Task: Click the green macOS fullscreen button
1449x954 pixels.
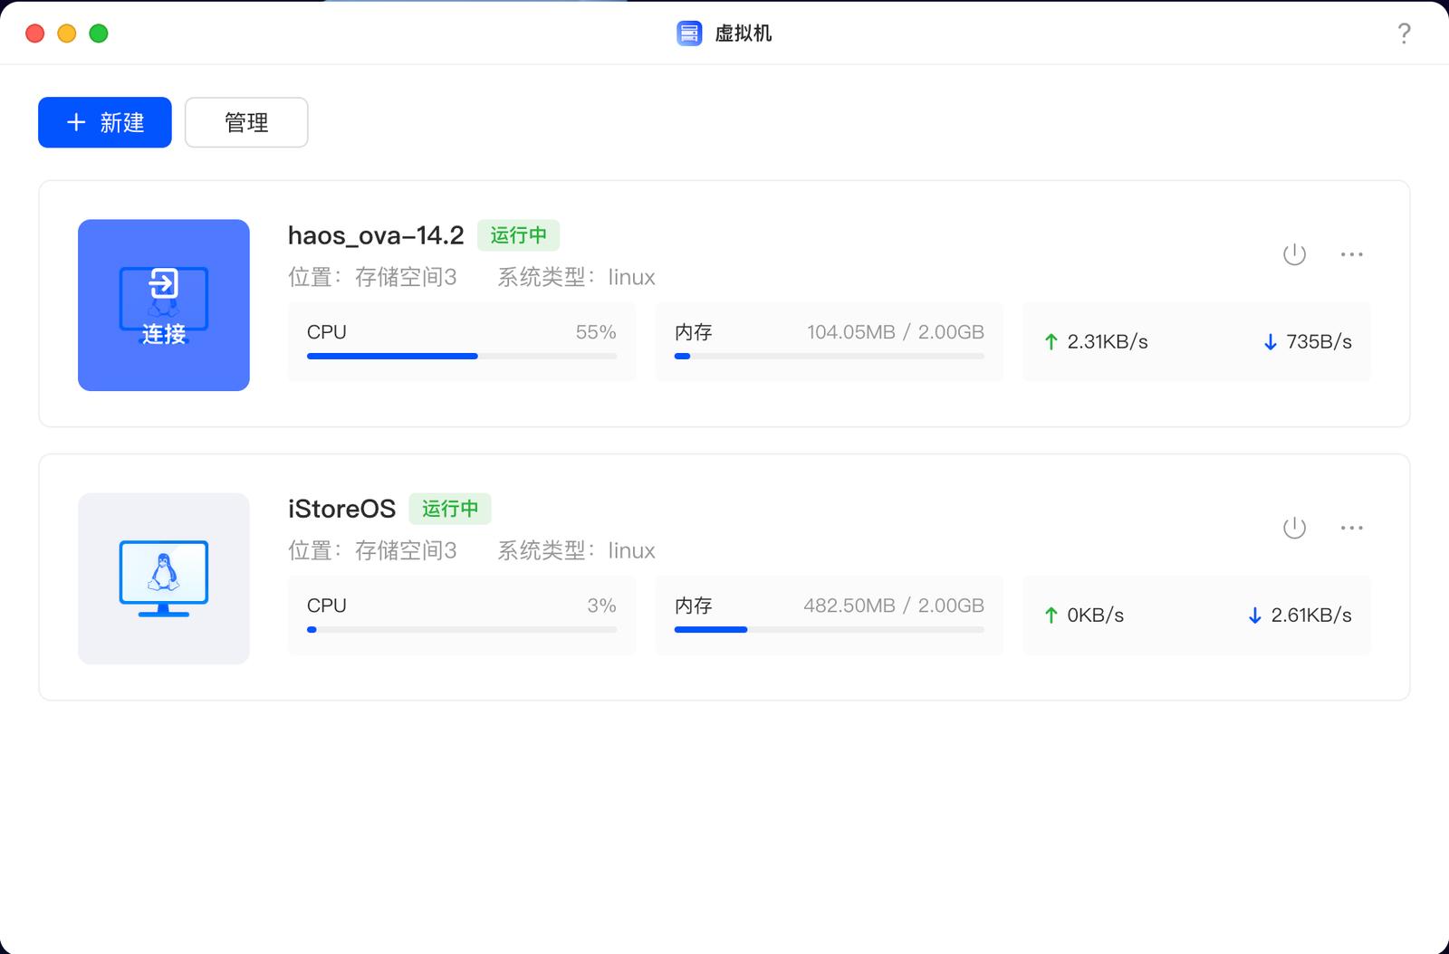Action: [x=99, y=33]
